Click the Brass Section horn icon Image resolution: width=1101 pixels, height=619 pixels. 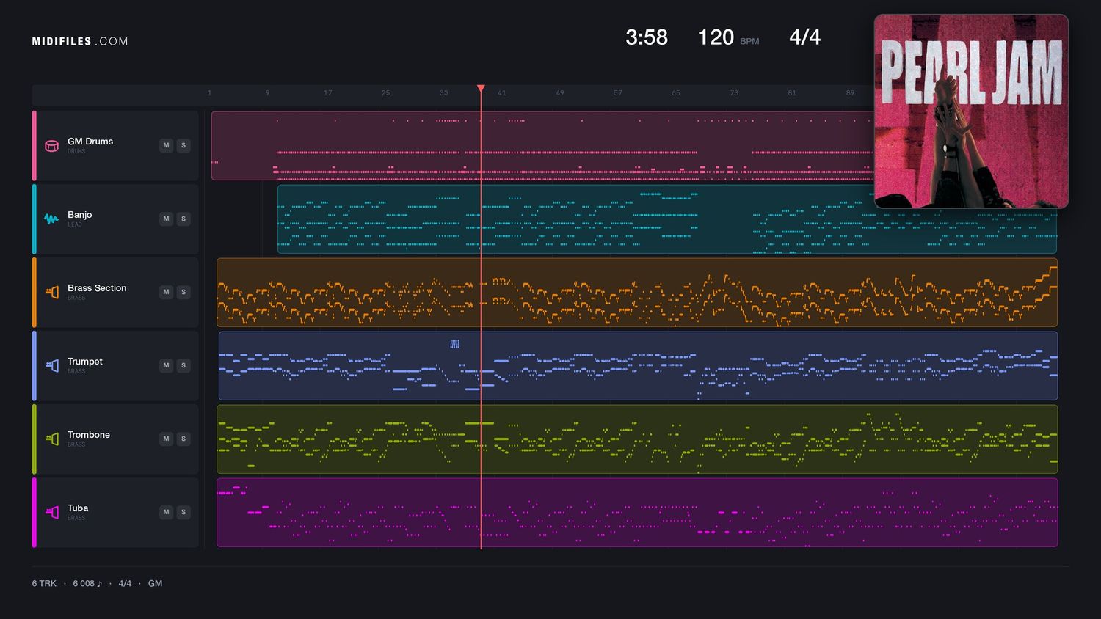click(51, 293)
